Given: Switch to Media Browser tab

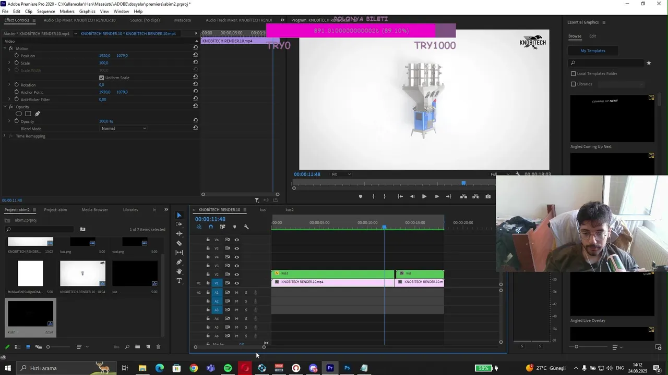Looking at the screenshot, I should tap(94, 209).
